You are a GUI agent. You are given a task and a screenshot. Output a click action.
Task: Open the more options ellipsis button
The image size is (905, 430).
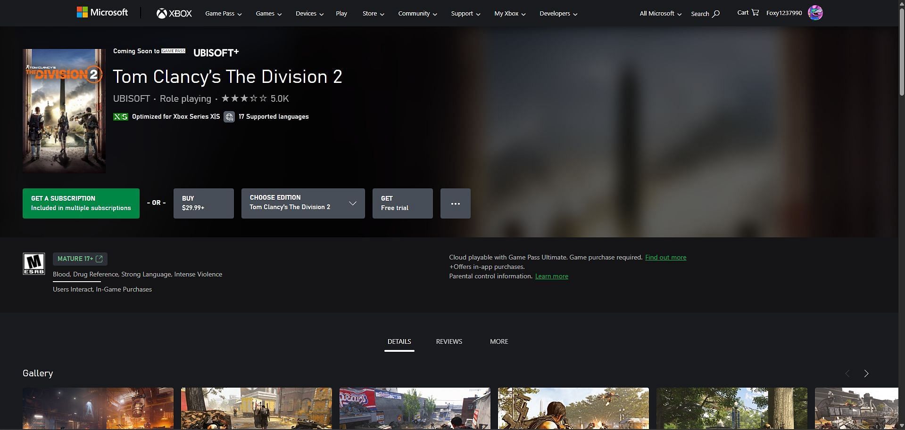455,203
